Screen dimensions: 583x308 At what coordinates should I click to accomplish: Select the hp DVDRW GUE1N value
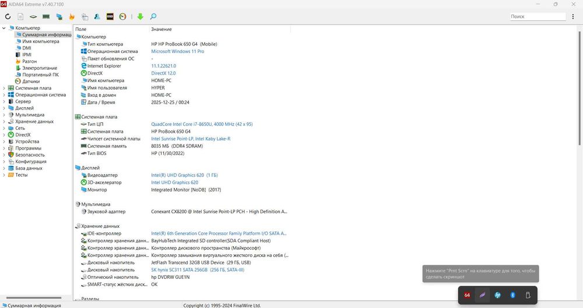coord(170,277)
